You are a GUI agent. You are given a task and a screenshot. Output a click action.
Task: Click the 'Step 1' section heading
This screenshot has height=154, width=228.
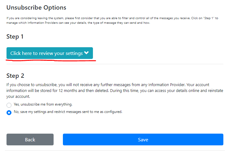[x=15, y=36]
